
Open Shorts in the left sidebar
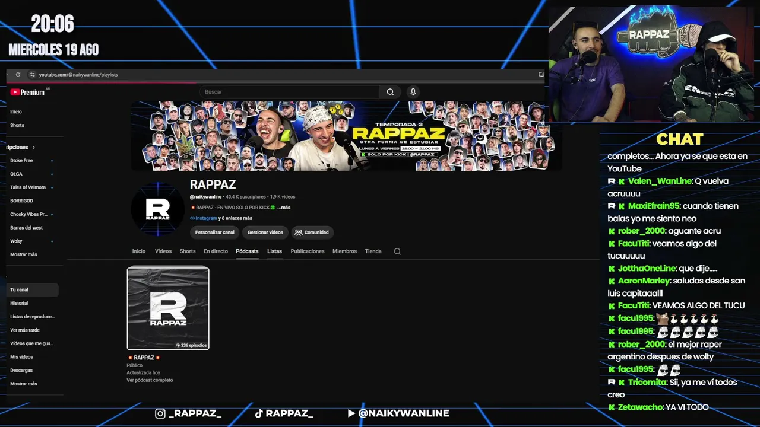[x=17, y=125]
